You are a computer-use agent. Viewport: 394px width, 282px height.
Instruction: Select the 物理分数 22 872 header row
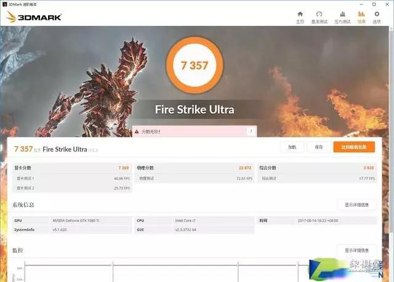tap(195, 167)
